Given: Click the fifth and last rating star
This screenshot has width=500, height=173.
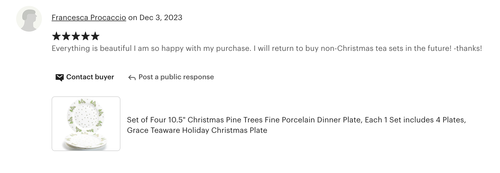Looking at the screenshot, I should tap(95, 36).
